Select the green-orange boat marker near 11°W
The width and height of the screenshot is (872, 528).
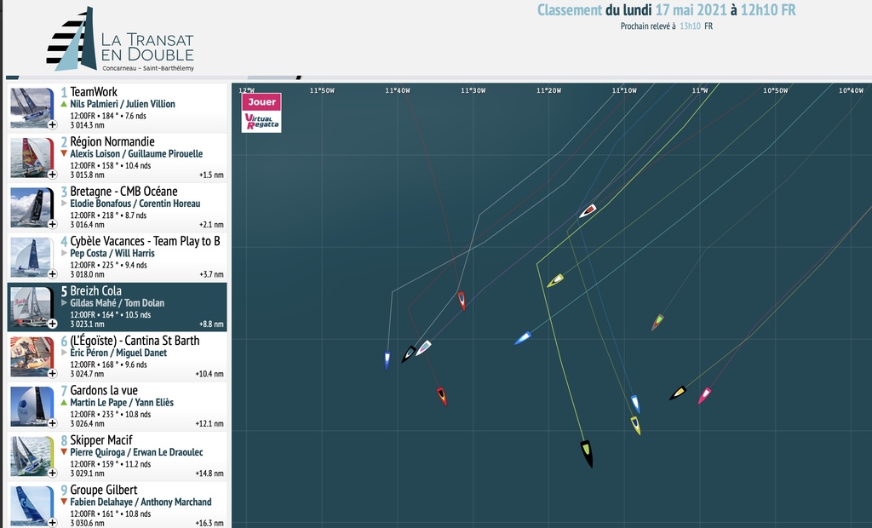[x=658, y=322]
